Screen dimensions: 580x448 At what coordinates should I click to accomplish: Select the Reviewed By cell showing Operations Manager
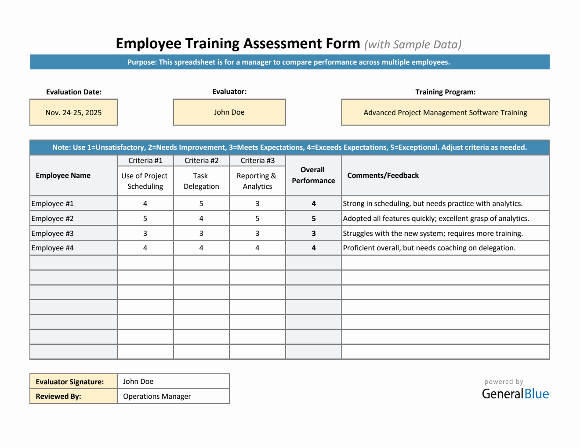click(x=173, y=396)
